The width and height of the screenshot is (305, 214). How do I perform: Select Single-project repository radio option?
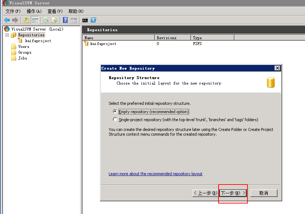pos(115,119)
